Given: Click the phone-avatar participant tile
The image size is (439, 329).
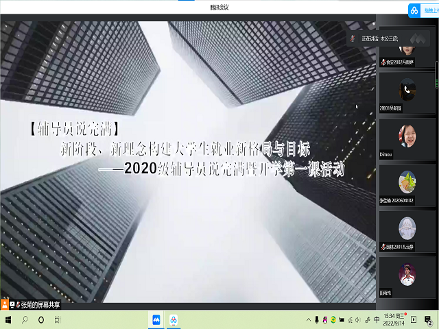Looking at the screenshot, I should [x=407, y=90].
